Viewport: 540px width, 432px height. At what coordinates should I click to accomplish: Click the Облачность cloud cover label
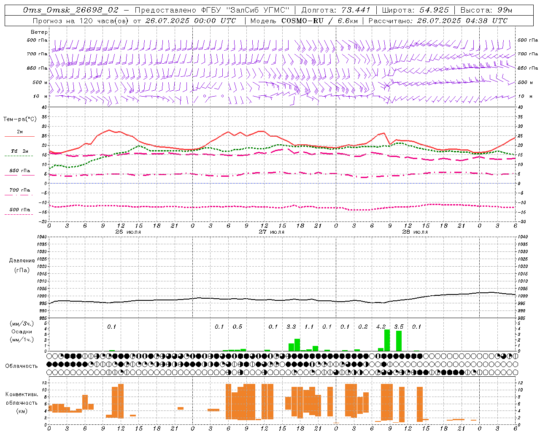pyautogui.click(x=22, y=366)
